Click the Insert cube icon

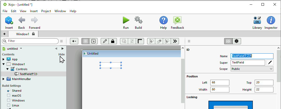pos(9,20)
